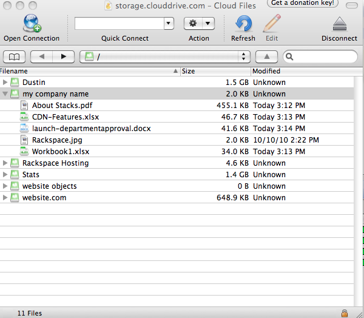Open the Quick Connect dropdown arrow
Screen dimensions: 364x318
click(169, 23)
